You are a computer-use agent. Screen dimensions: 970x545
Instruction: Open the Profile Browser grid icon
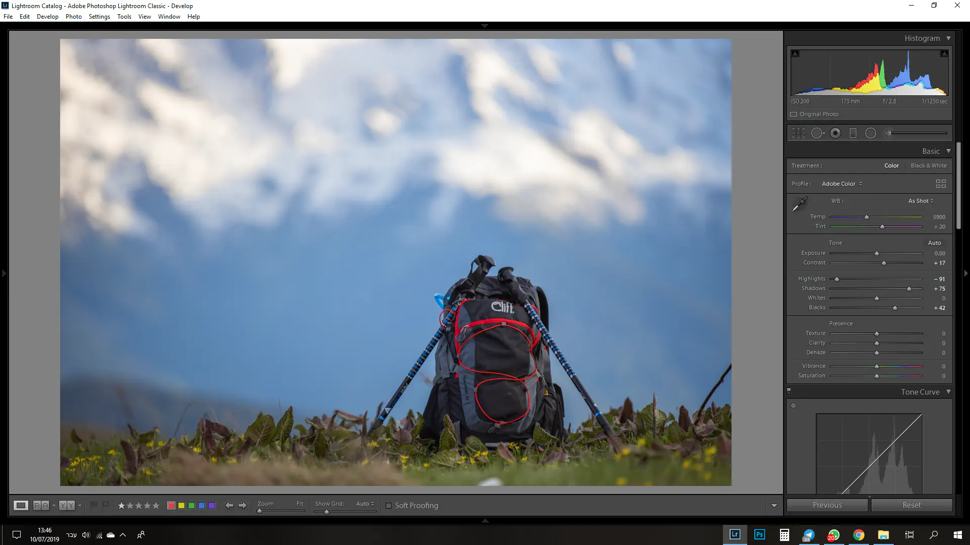click(x=940, y=184)
